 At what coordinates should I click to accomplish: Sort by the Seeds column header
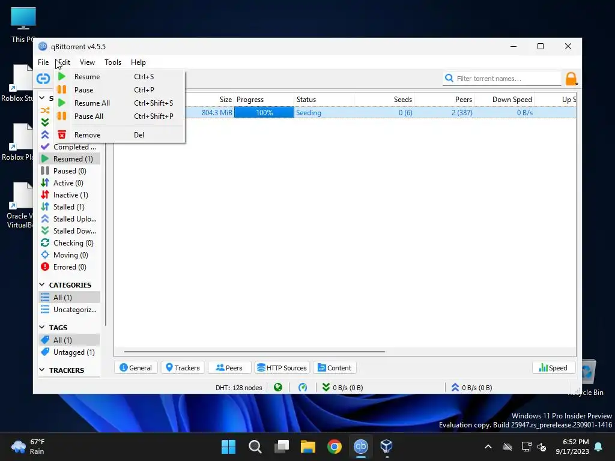coord(384,100)
